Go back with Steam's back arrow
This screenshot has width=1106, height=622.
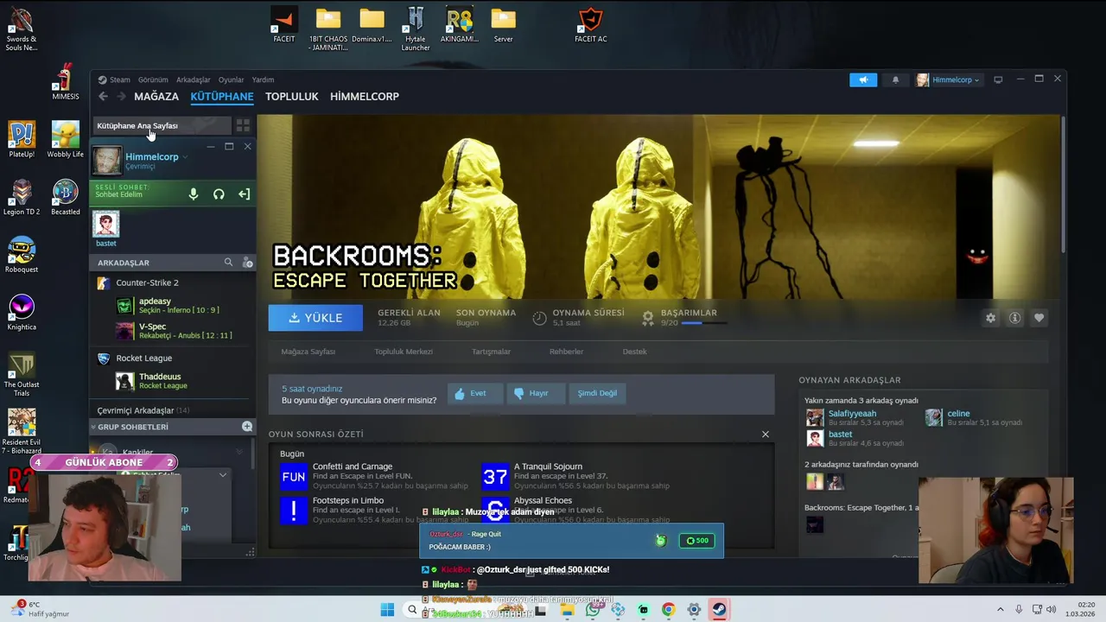coord(103,97)
